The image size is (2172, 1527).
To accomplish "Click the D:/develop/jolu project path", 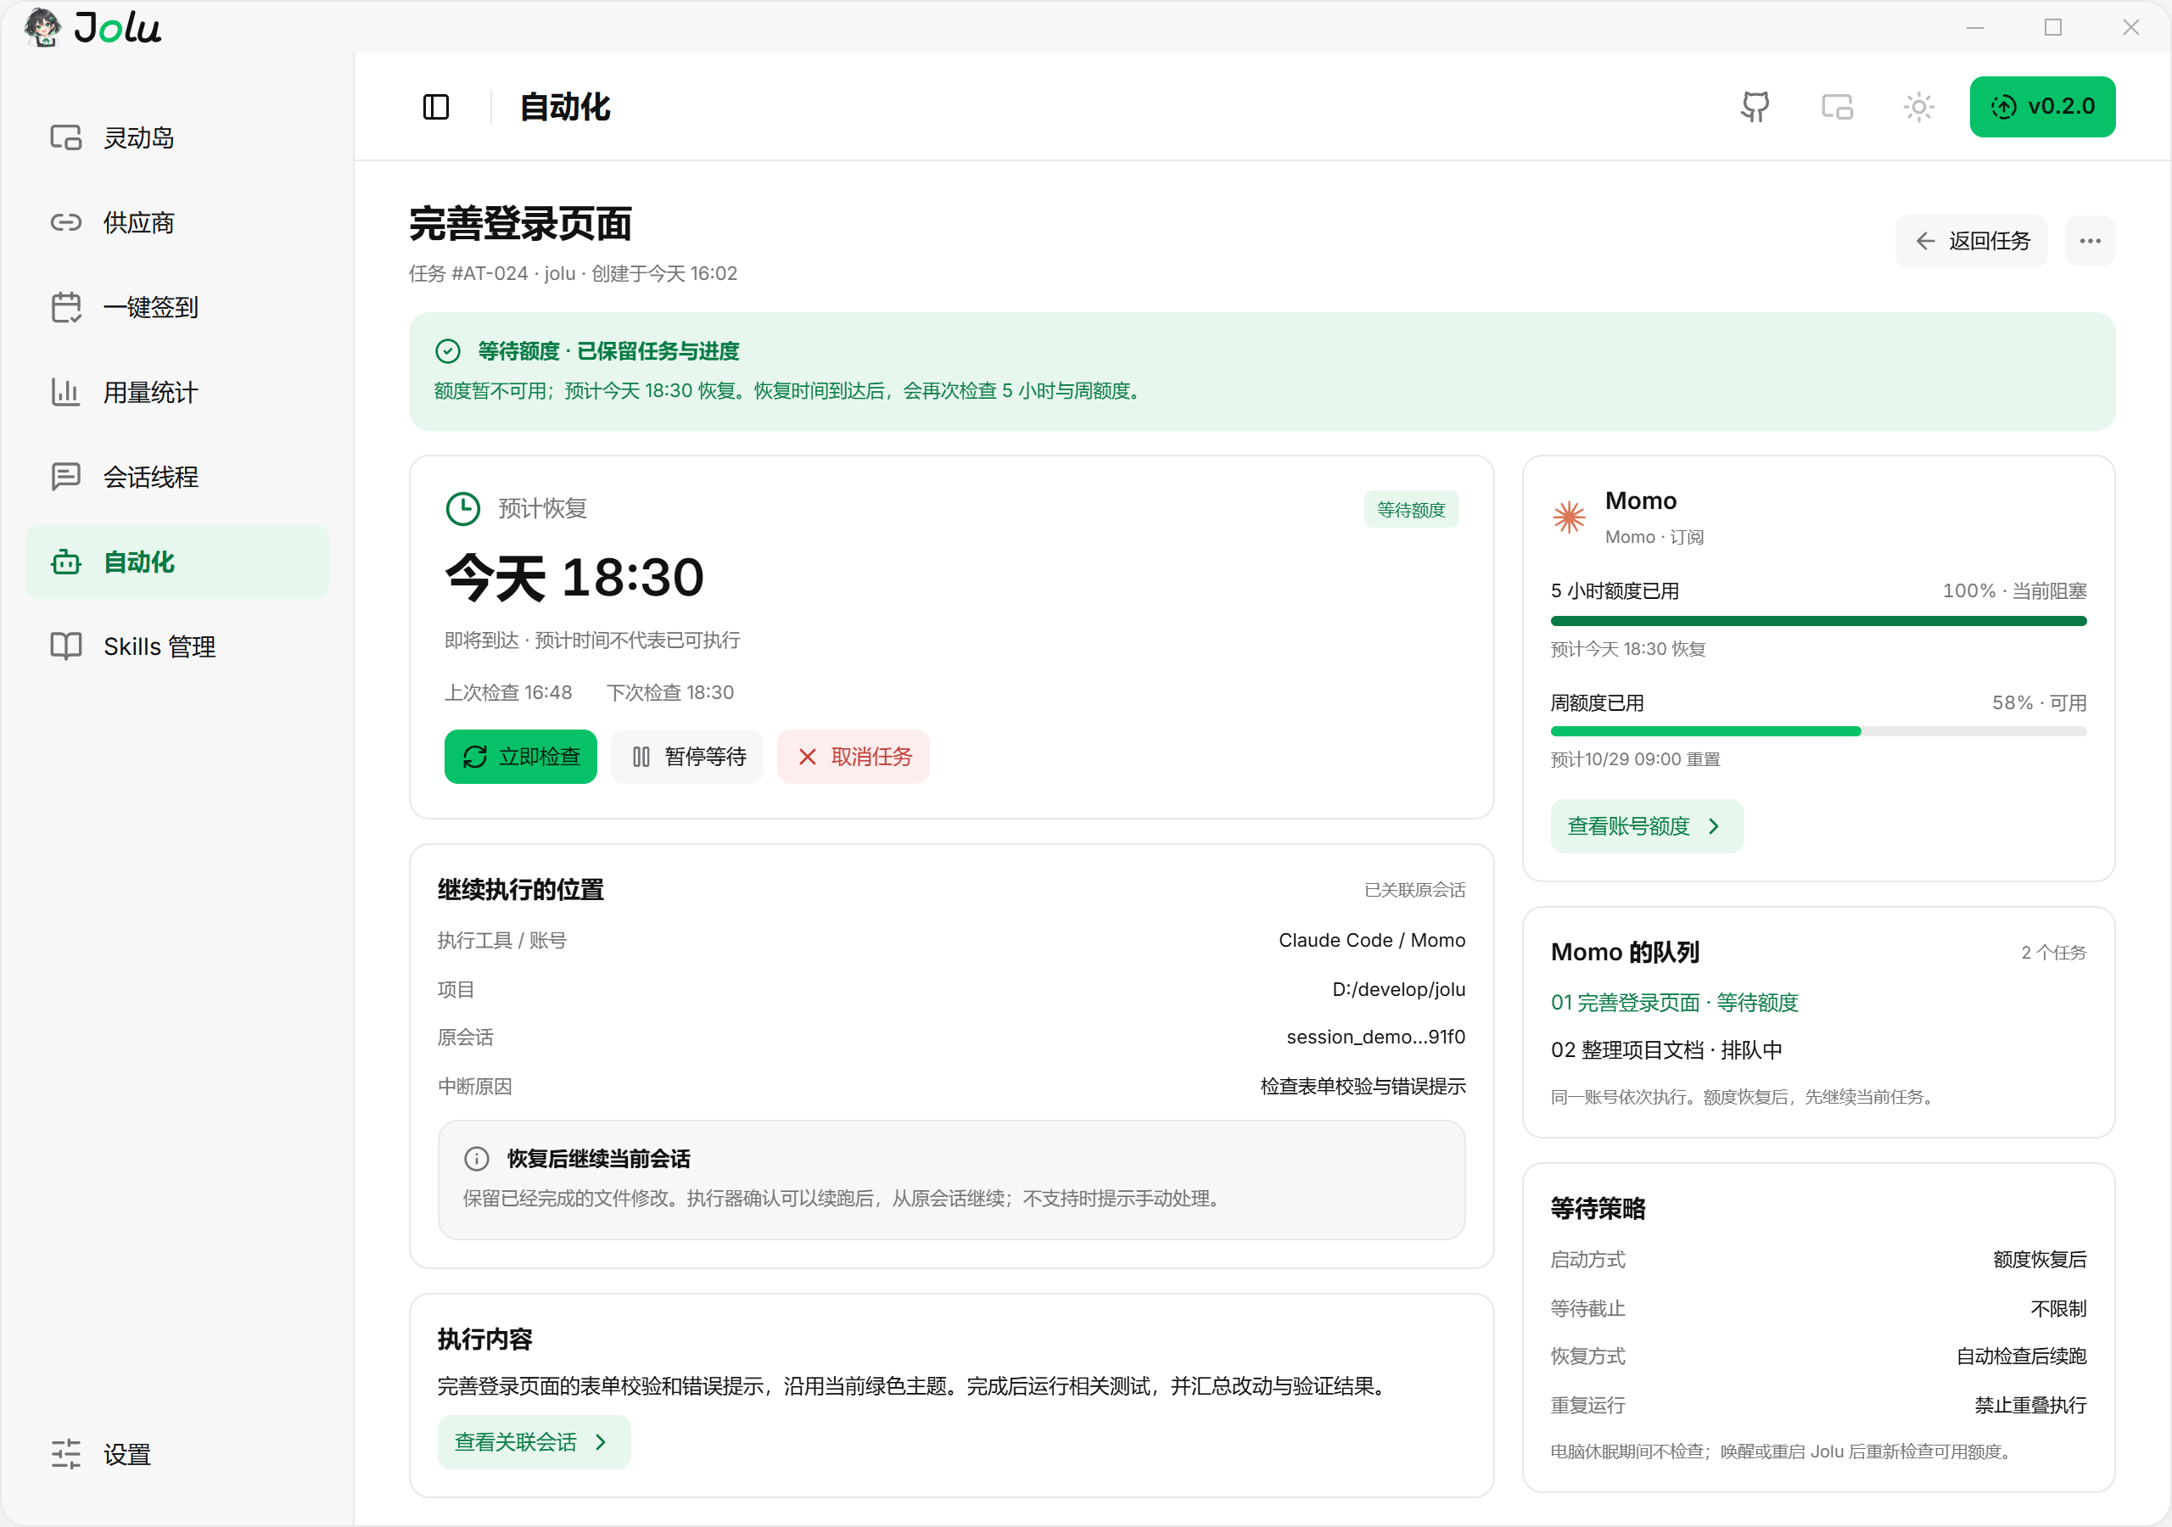I will pos(1399,990).
